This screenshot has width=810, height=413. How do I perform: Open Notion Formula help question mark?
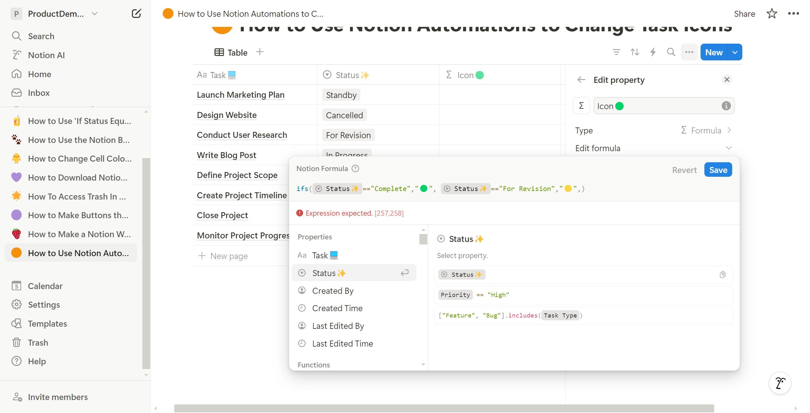pyautogui.click(x=356, y=169)
